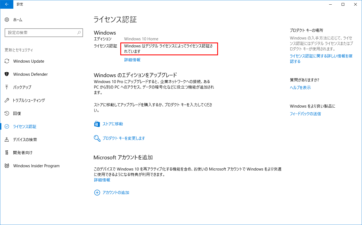Select 開発者向け in sidebar
362x225 pixels.
23,153
